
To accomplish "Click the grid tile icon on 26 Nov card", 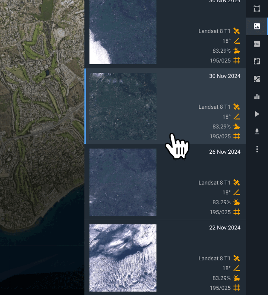I will pos(237,212).
